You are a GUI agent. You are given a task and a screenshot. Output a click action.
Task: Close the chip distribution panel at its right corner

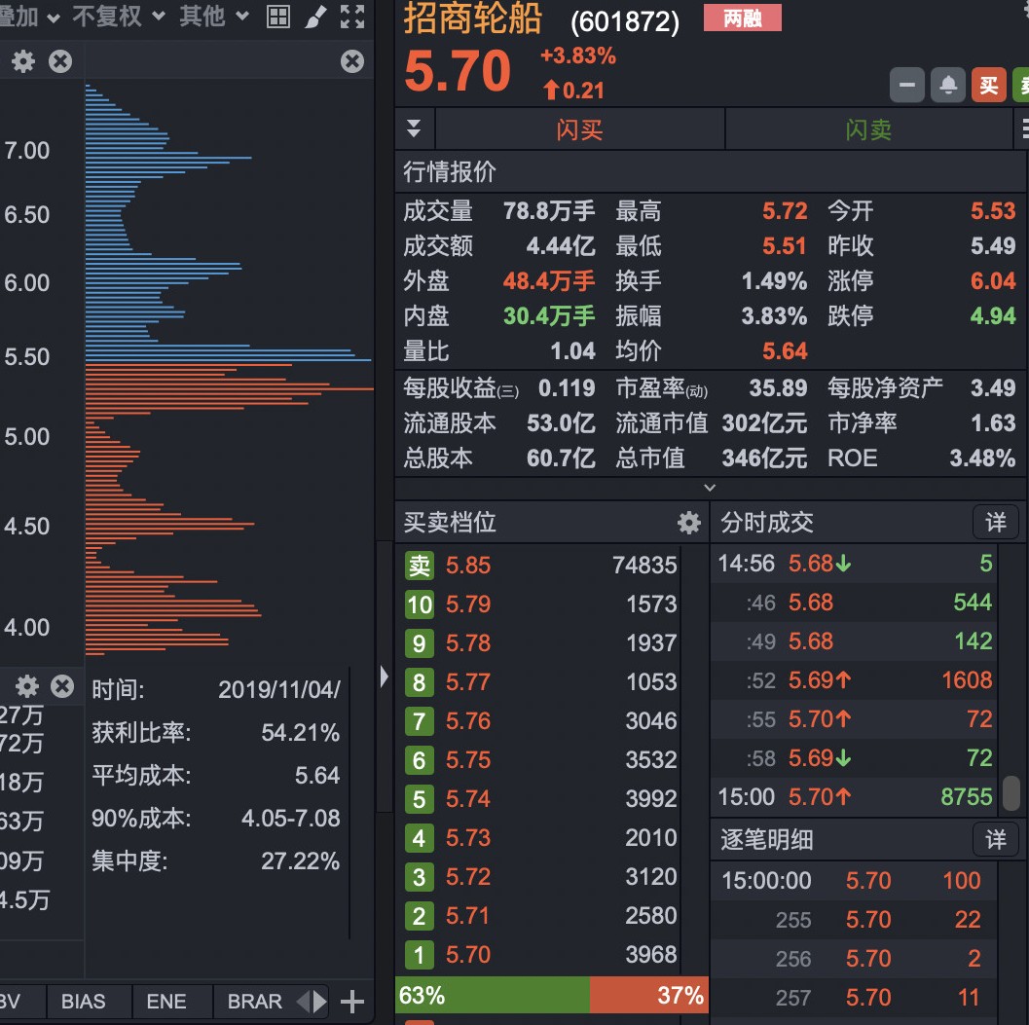pos(352,61)
